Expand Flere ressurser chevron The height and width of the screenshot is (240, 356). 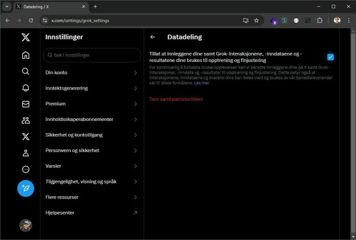135,197
